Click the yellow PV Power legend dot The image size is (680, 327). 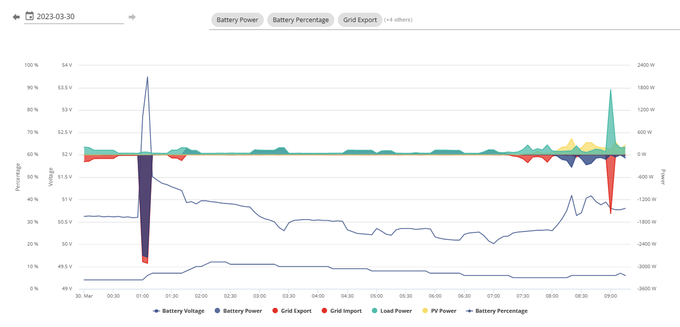(x=424, y=311)
